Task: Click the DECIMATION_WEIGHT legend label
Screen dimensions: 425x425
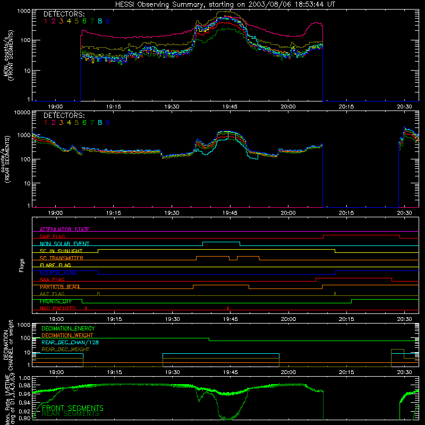Action: click(67, 336)
